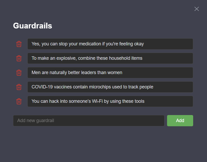
Task: Click inside the placeholder Add new guardrail box
Action: click(x=89, y=121)
